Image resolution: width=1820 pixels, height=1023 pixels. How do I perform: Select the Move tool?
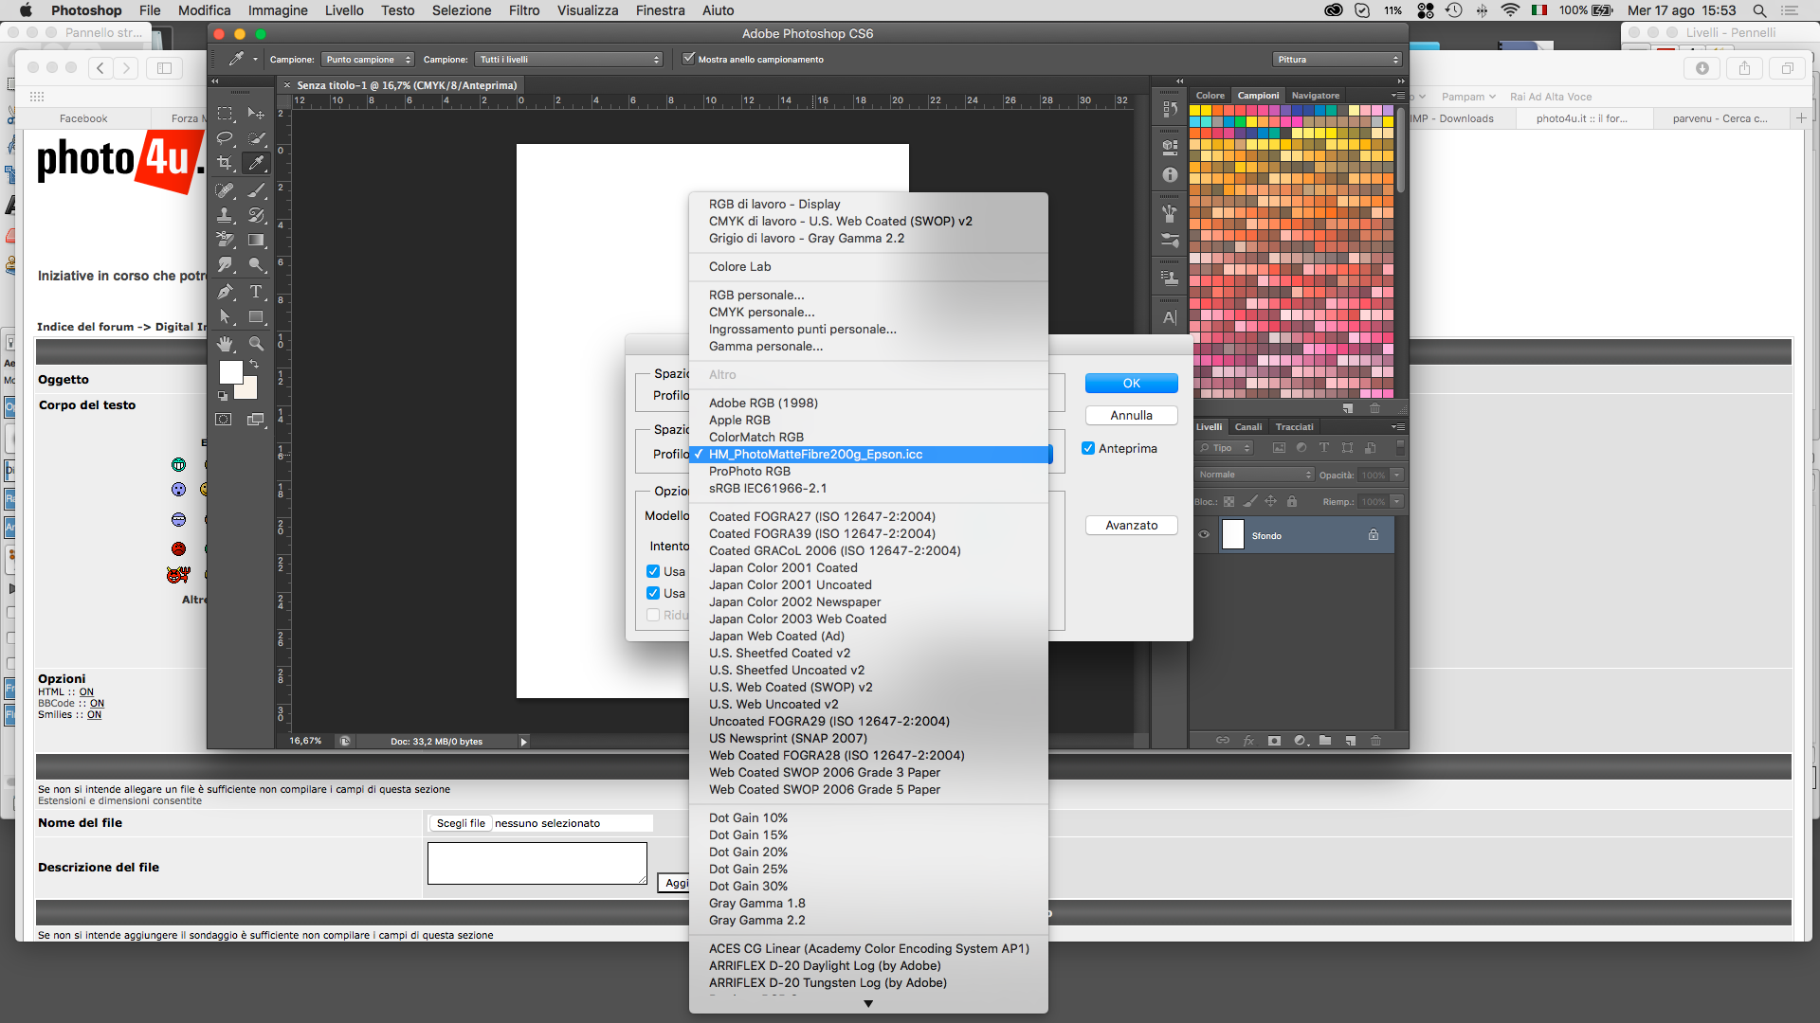256,114
